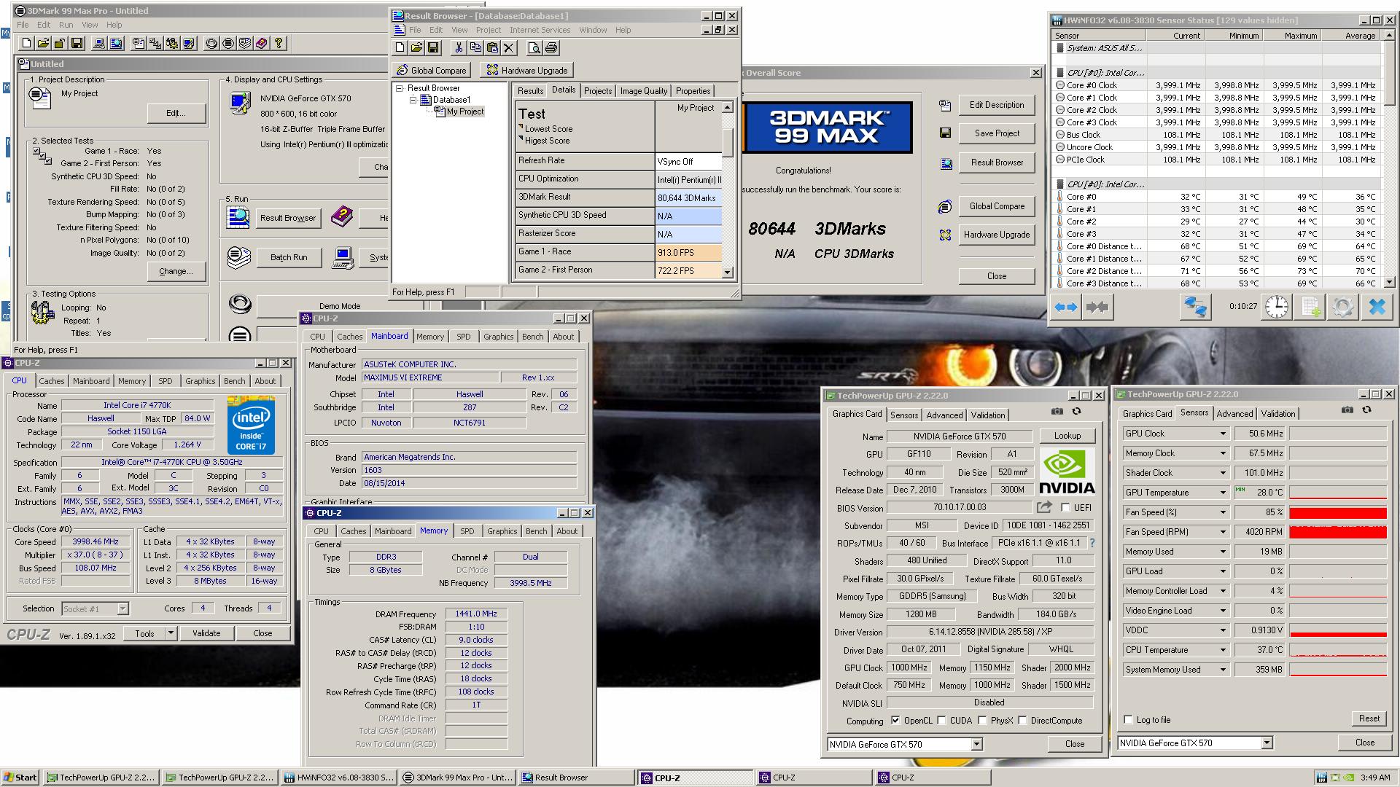
Task: Click Paste clipboard icon in Result Browser
Action: (x=492, y=48)
